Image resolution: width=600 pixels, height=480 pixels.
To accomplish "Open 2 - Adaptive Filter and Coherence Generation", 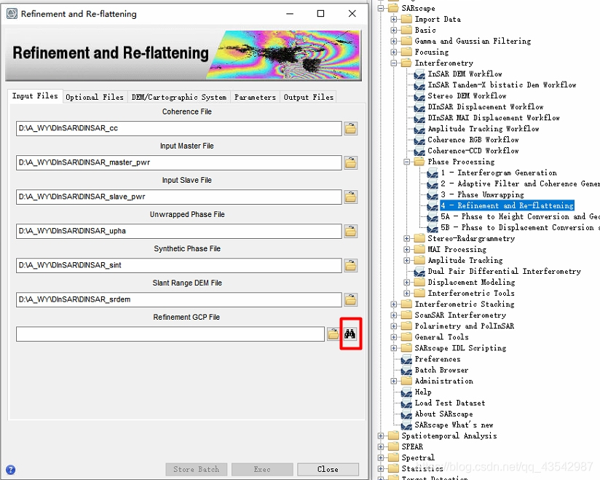I will point(520,184).
